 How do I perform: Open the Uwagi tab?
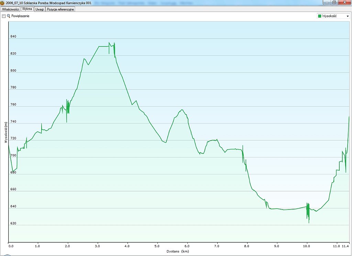coord(40,9)
